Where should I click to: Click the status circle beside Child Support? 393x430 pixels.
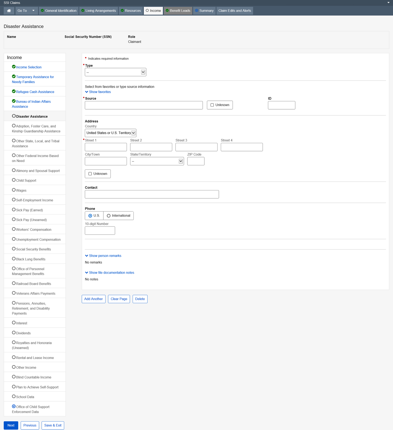pyautogui.click(x=14, y=180)
